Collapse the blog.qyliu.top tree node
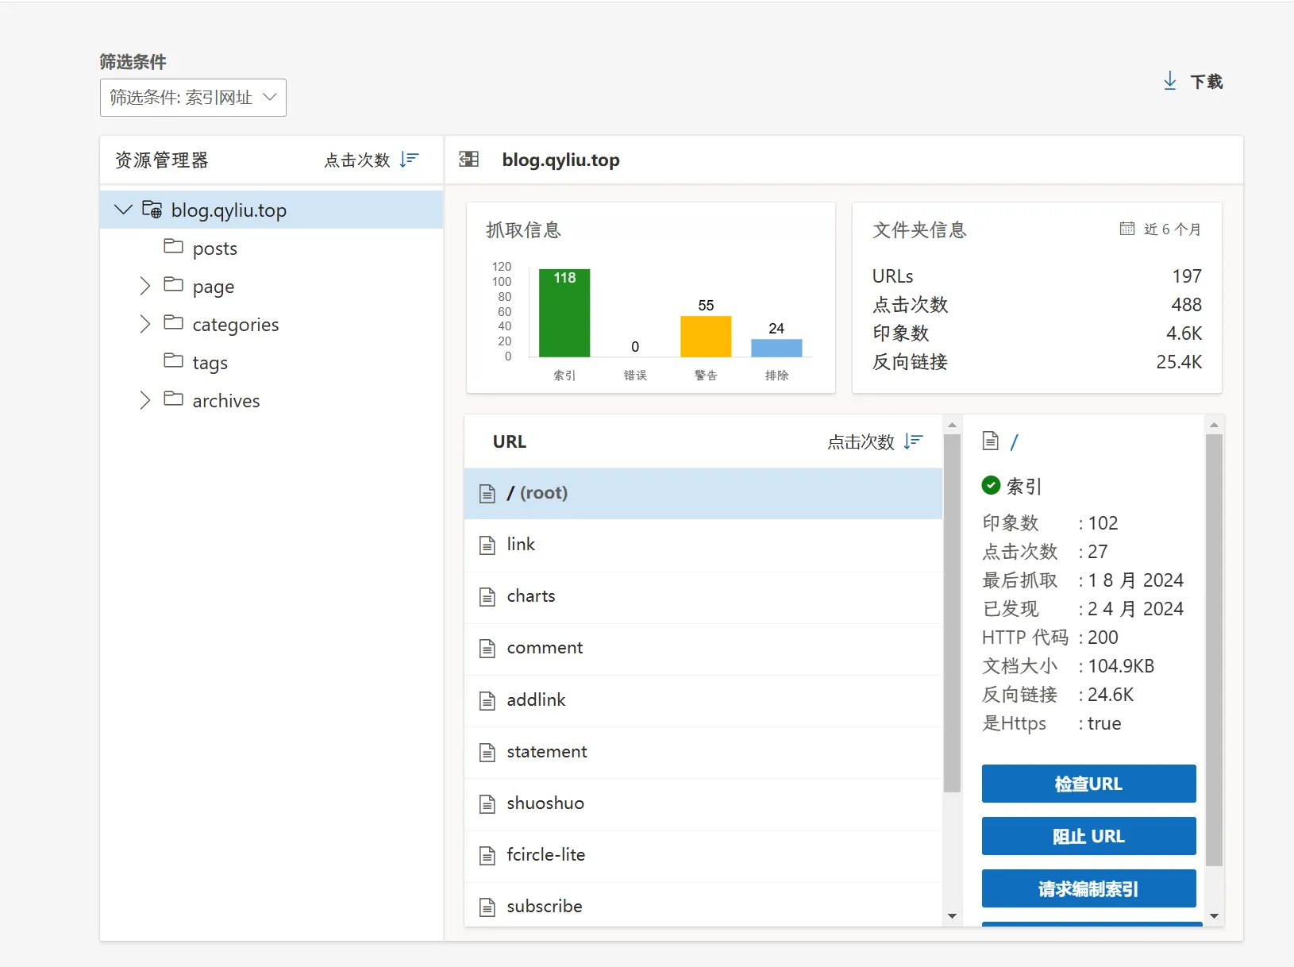Viewport: 1294px width, 967px height. 123,210
